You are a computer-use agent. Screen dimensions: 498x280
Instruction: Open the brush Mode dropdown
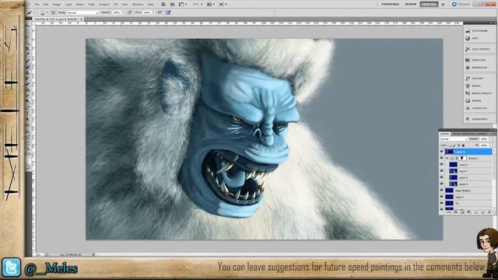click(83, 12)
